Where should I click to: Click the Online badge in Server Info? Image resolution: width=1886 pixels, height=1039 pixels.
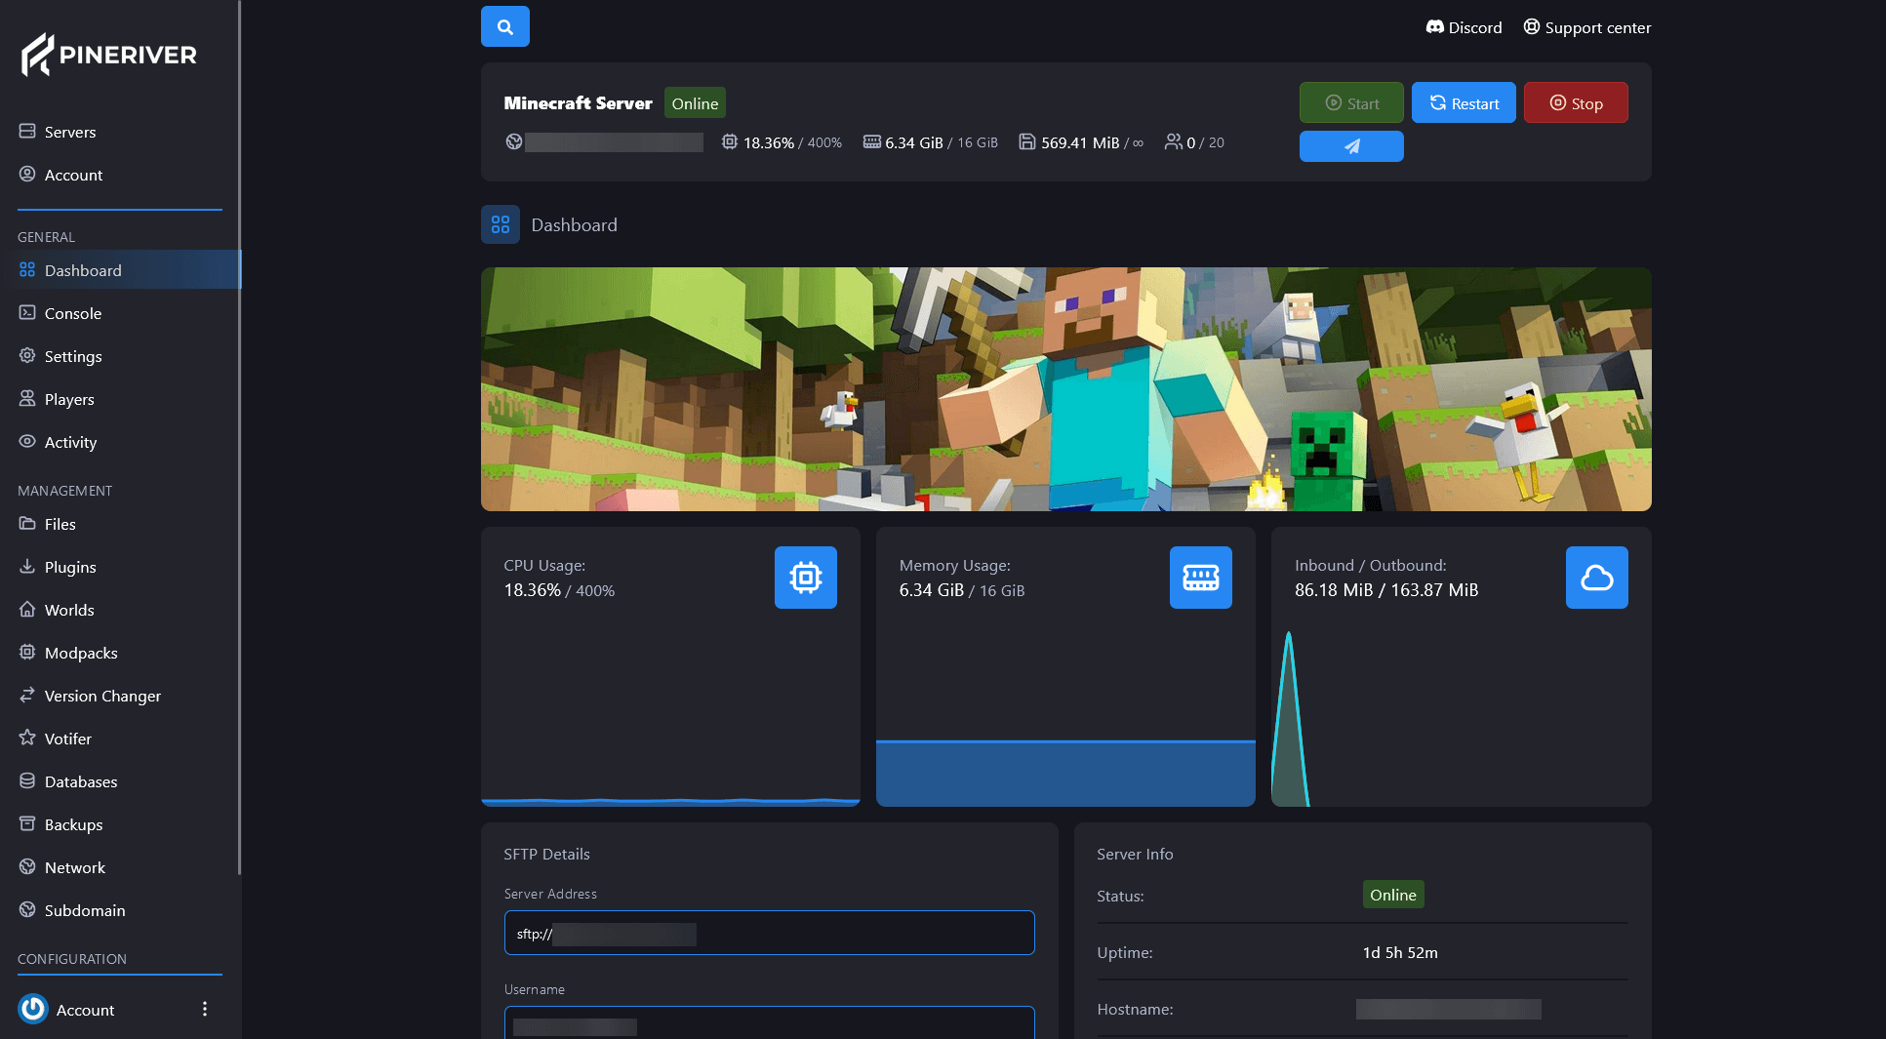point(1393,895)
